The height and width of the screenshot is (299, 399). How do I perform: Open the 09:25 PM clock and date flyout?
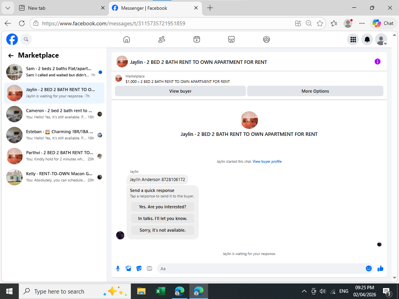(x=364, y=291)
